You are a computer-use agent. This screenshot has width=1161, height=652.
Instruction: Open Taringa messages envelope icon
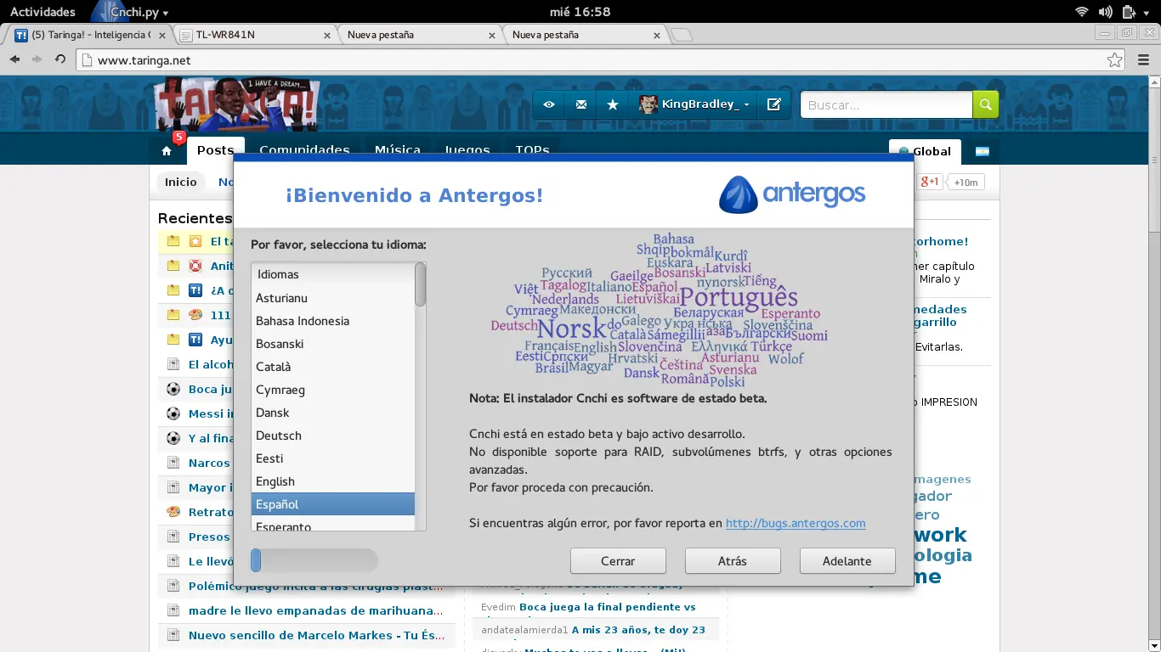pos(580,104)
